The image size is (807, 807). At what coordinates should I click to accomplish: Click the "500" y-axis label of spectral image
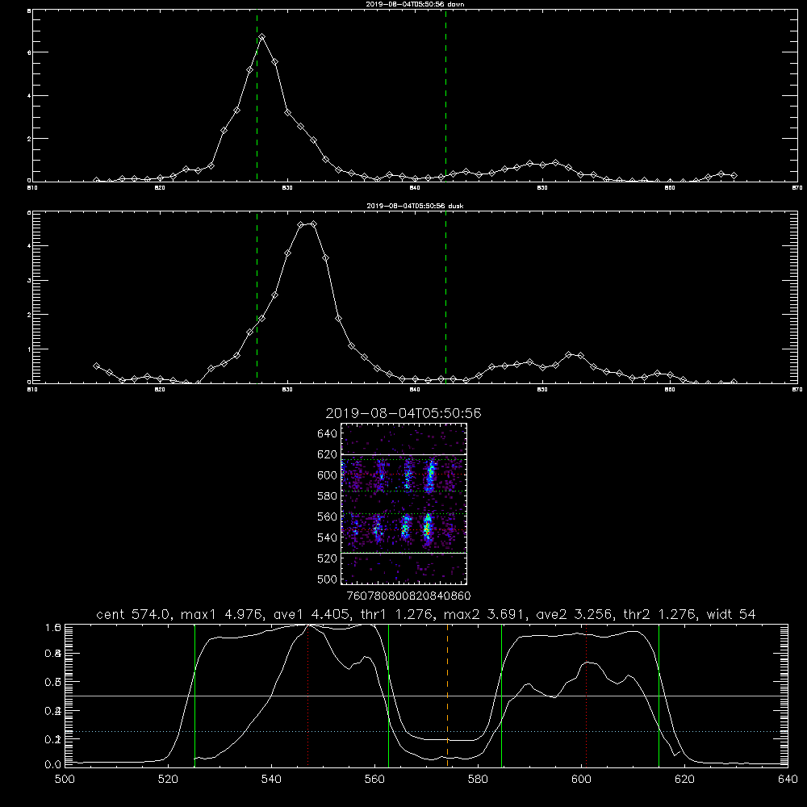tap(328, 579)
